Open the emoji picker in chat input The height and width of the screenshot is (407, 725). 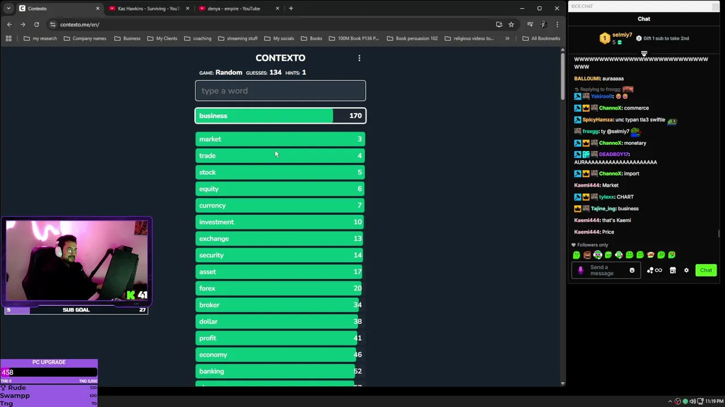pyautogui.click(x=632, y=270)
